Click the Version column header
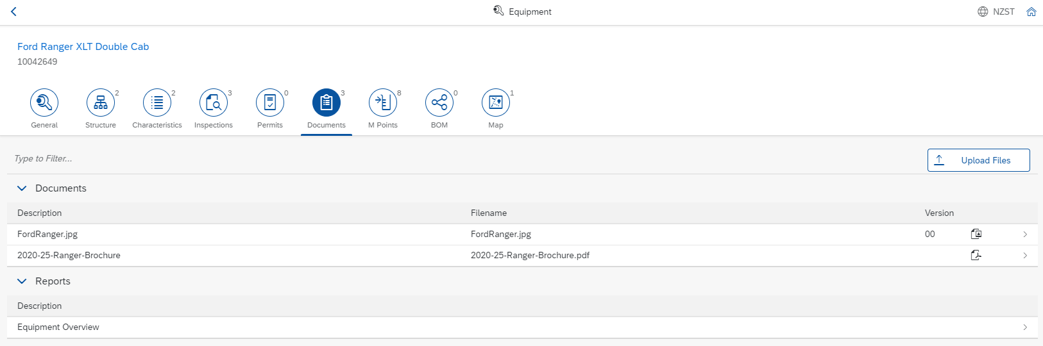This screenshot has height=346, width=1043. [939, 213]
